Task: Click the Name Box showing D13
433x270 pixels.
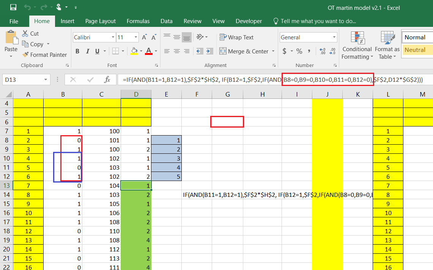Action: point(23,80)
